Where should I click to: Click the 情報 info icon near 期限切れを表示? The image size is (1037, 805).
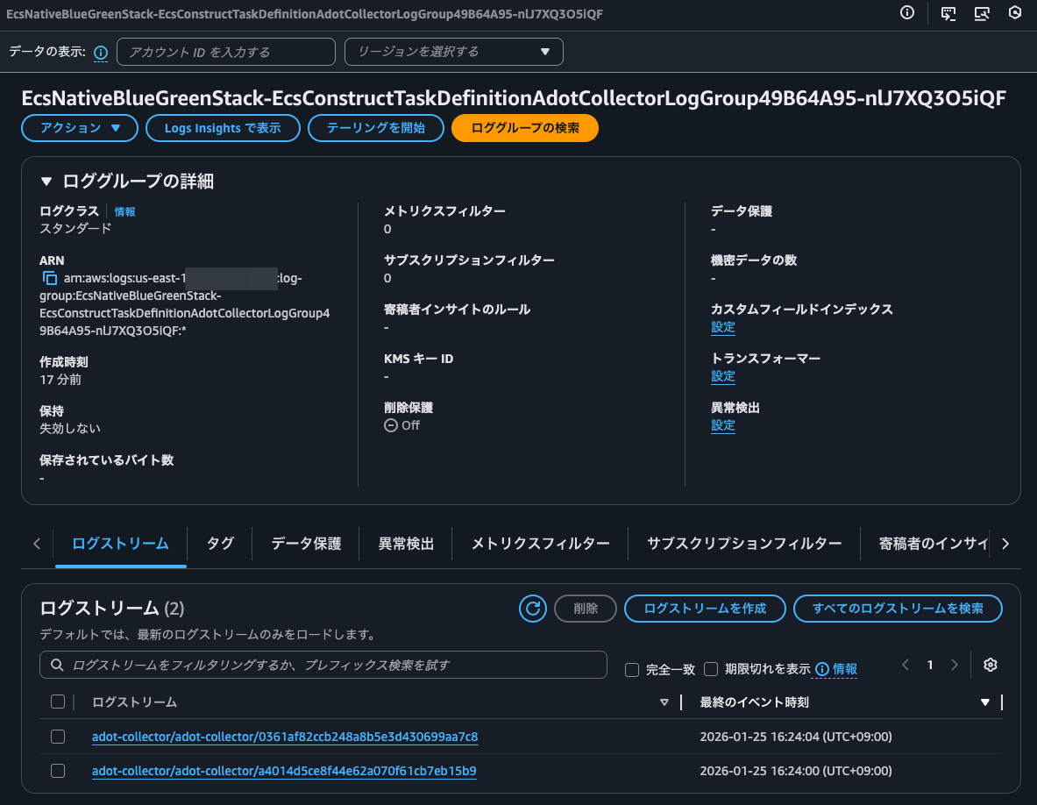[x=821, y=669]
